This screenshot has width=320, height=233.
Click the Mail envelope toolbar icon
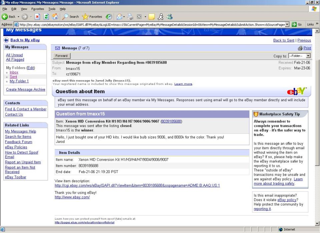[x=119, y=17]
